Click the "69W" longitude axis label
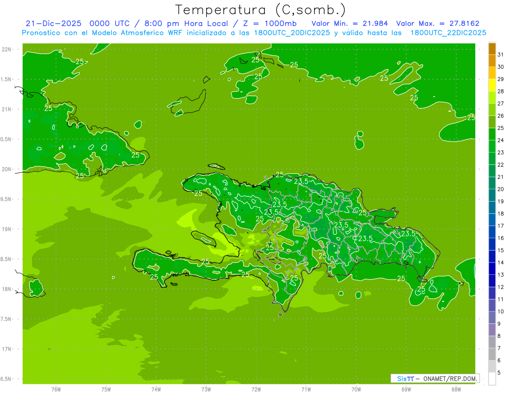The width and height of the screenshot is (512, 395). [406, 389]
